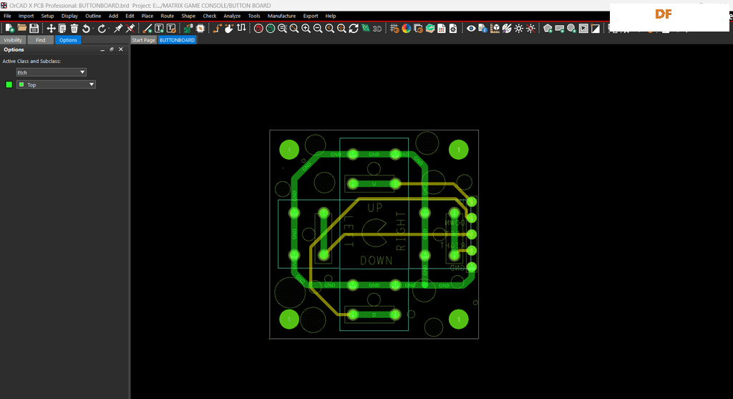Open the 3D view
733x399 pixels.
coord(377,29)
